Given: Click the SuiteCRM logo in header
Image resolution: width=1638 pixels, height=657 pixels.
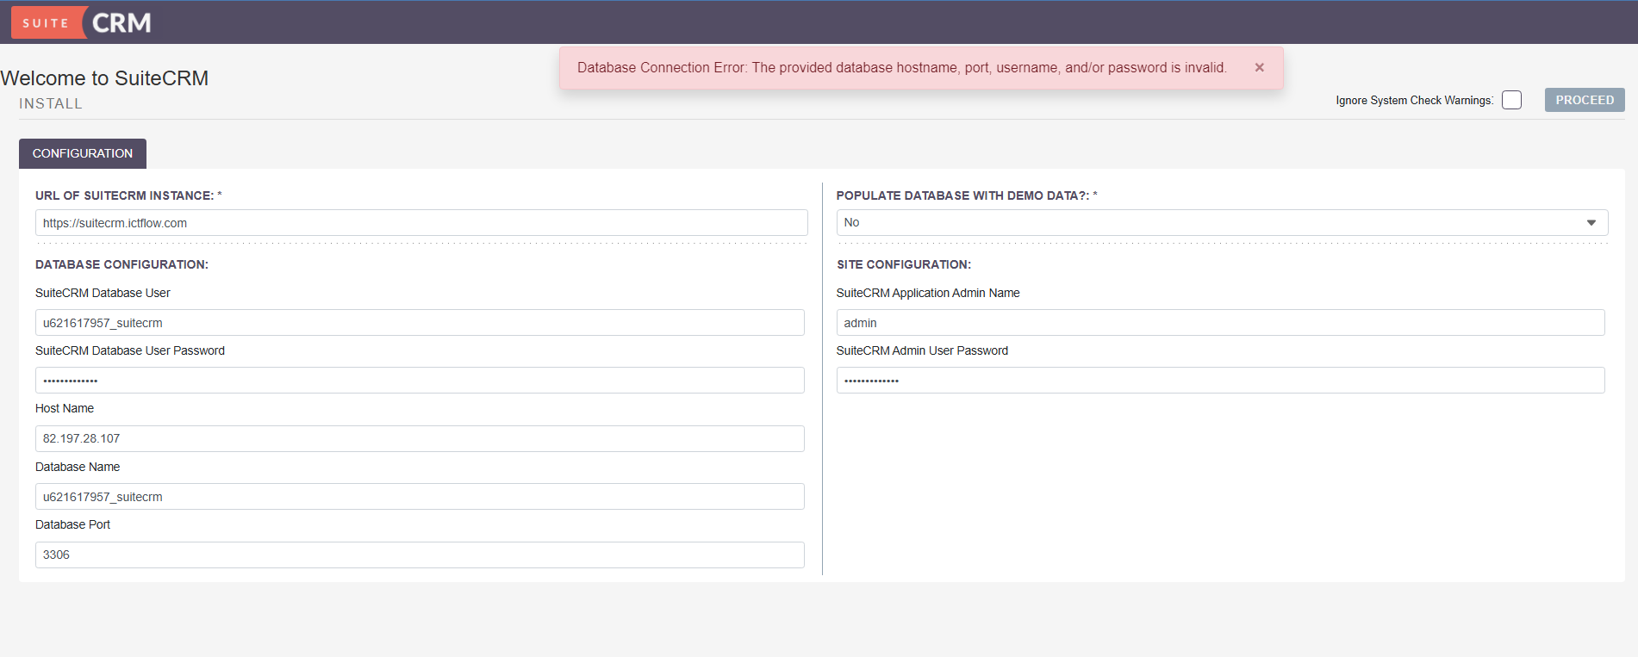Looking at the screenshot, I should pos(82,22).
